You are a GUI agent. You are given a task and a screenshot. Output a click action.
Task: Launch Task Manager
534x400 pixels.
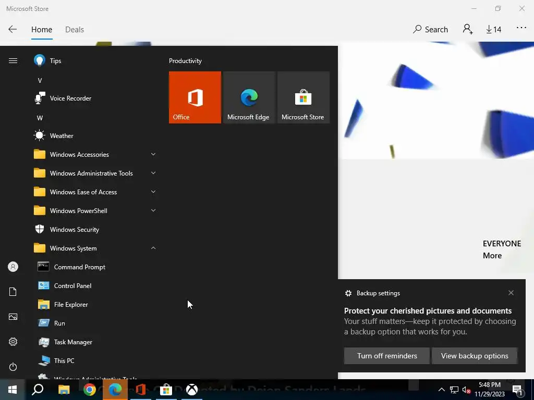pyautogui.click(x=95, y=342)
